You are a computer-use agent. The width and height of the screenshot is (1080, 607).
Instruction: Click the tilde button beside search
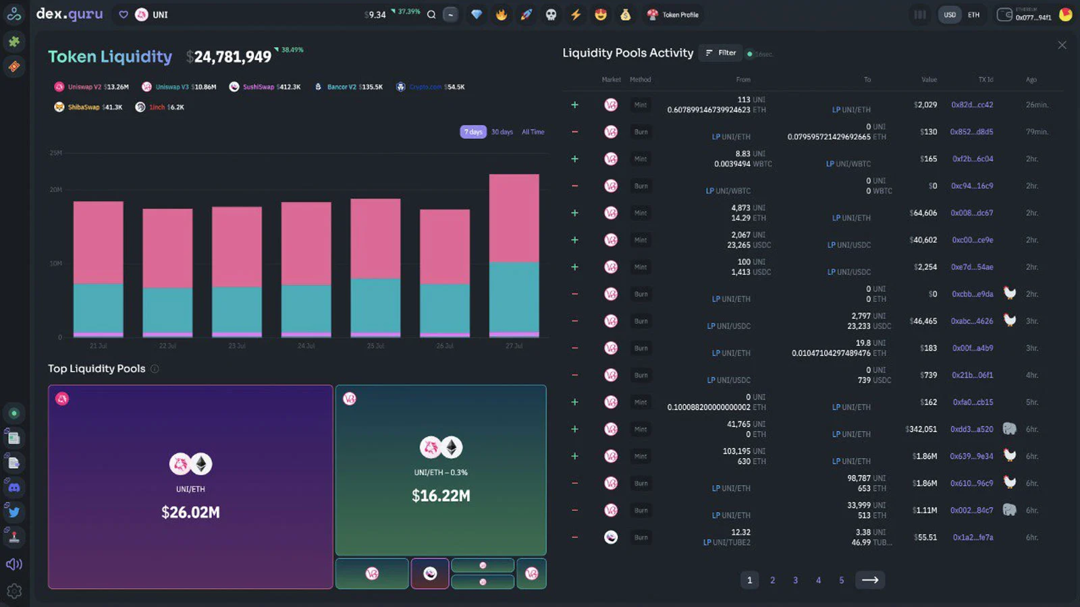(x=450, y=14)
